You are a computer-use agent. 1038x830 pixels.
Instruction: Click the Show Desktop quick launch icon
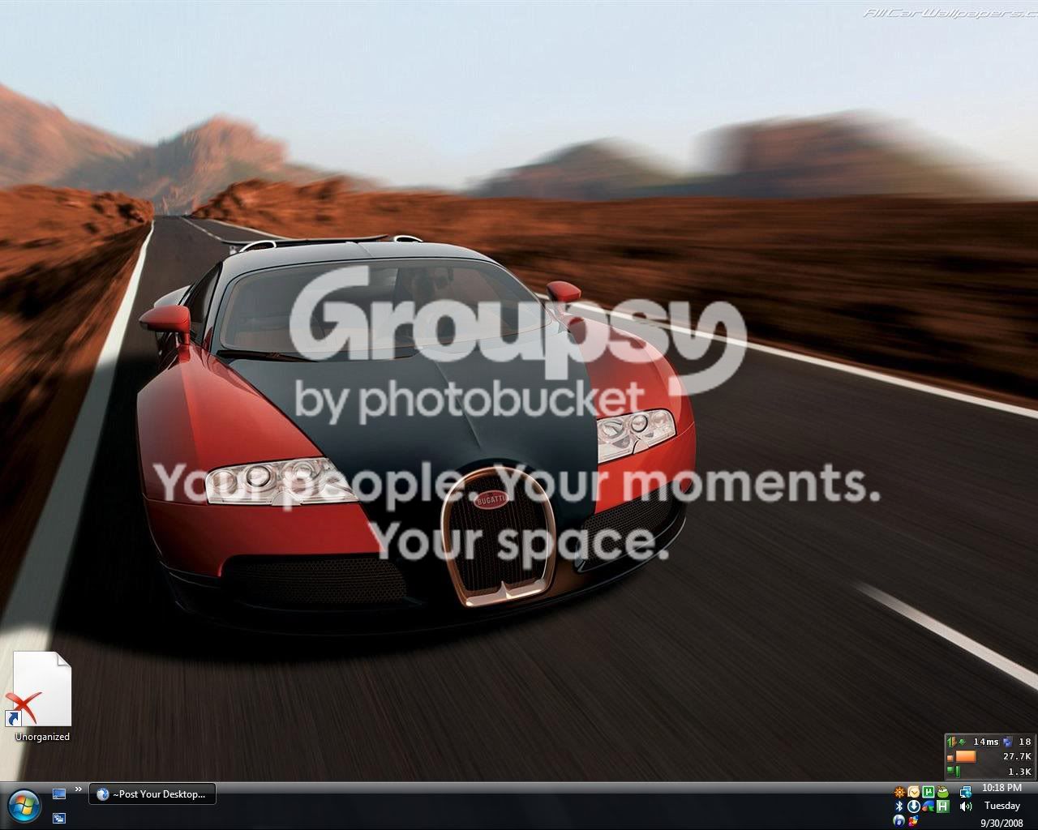pyautogui.click(x=59, y=794)
